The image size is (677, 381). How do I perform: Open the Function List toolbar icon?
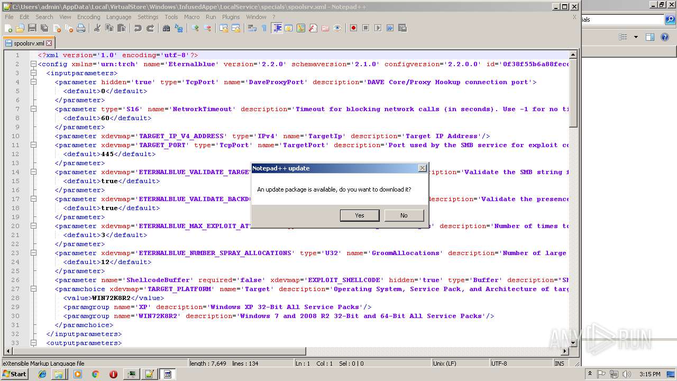pyautogui.click(x=313, y=28)
